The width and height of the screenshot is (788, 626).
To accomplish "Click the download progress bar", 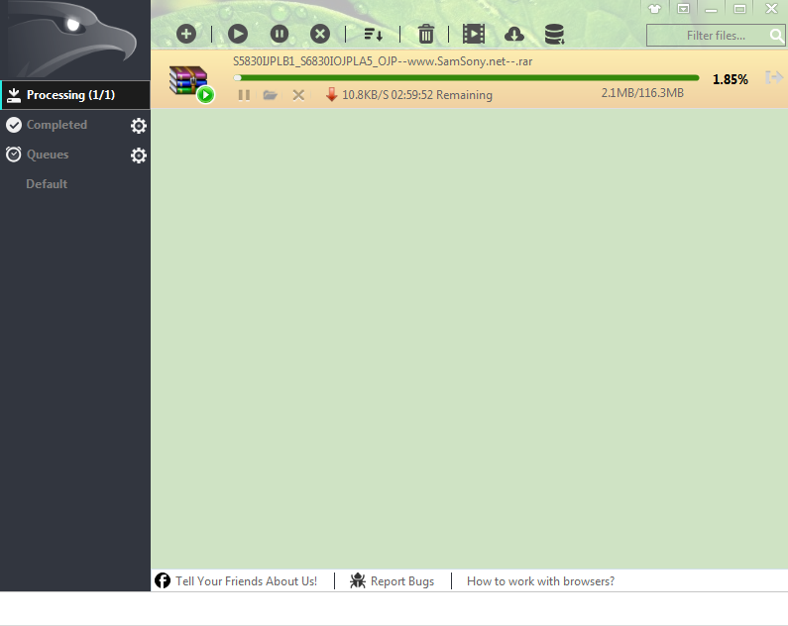I will tap(467, 78).
